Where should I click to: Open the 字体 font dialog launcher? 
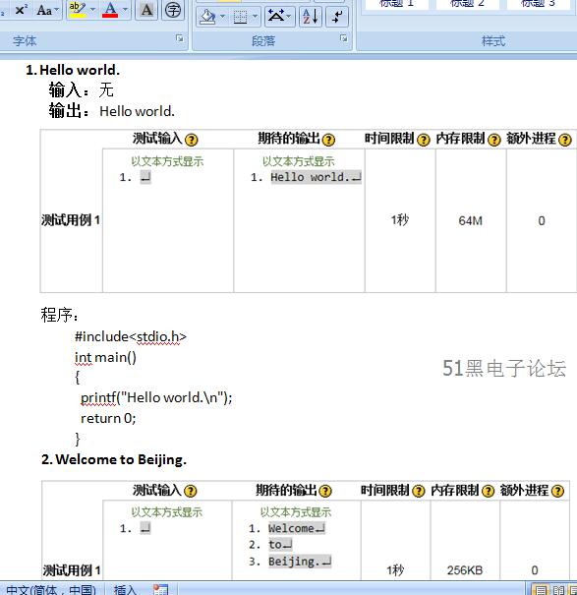pyautogui.click(x=180, y=38)
